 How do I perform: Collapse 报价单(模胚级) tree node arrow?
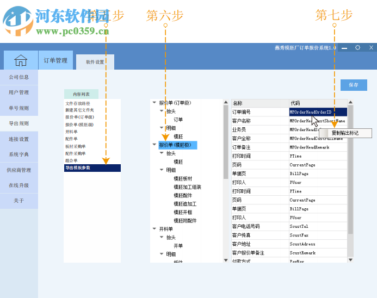(x=154, y=145)
